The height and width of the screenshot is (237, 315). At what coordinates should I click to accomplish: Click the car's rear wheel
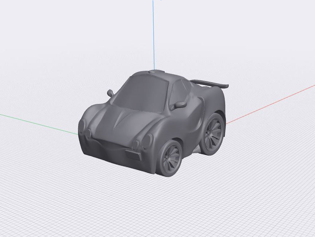click(213, 134)
